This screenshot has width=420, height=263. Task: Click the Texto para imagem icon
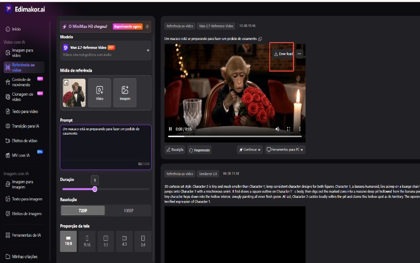pyautogui.click(x=8, y=199)
